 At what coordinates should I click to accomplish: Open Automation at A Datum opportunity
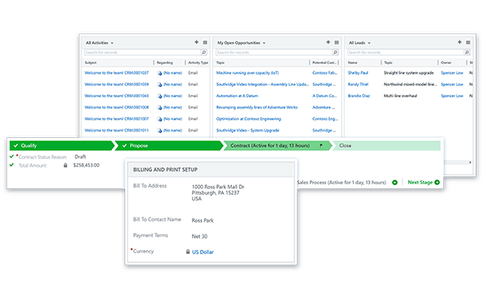tap(237, 96)
